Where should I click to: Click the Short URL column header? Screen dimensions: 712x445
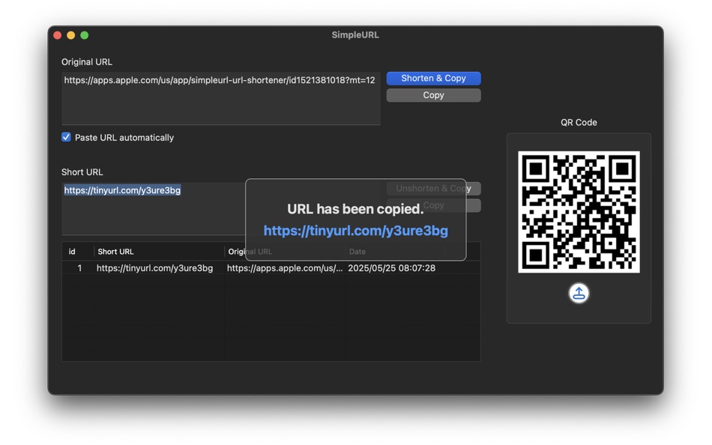(159, 252)
